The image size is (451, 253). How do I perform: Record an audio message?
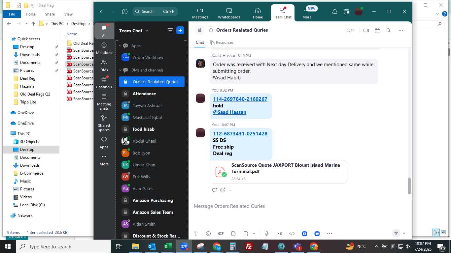267,234
